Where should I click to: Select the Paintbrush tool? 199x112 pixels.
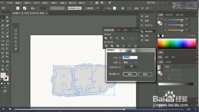pos(7,33)
